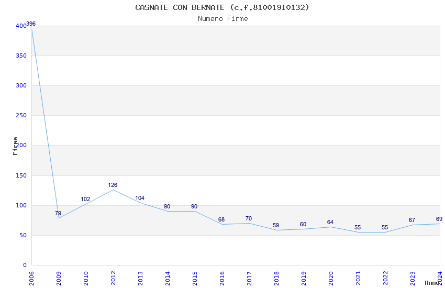This screenshot has width=445, height=288.
Task: Click the x-axis year 2014
Action: (x=168, y=279)
